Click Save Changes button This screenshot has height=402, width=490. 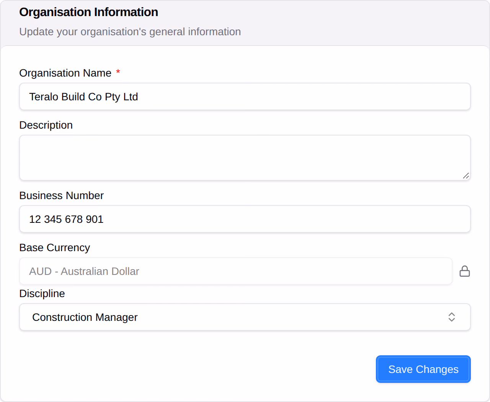pyautogui.click(x=423, y=369)
